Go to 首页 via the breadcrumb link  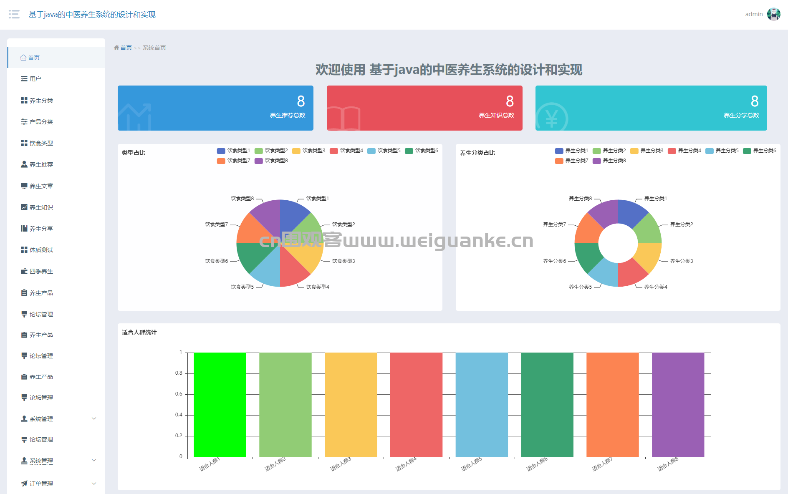[126, 48]
